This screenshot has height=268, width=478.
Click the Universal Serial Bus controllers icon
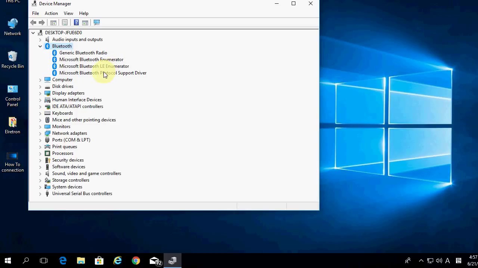pyautogui.click(x=47, y=194)
